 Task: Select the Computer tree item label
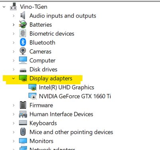click(43, 60)
